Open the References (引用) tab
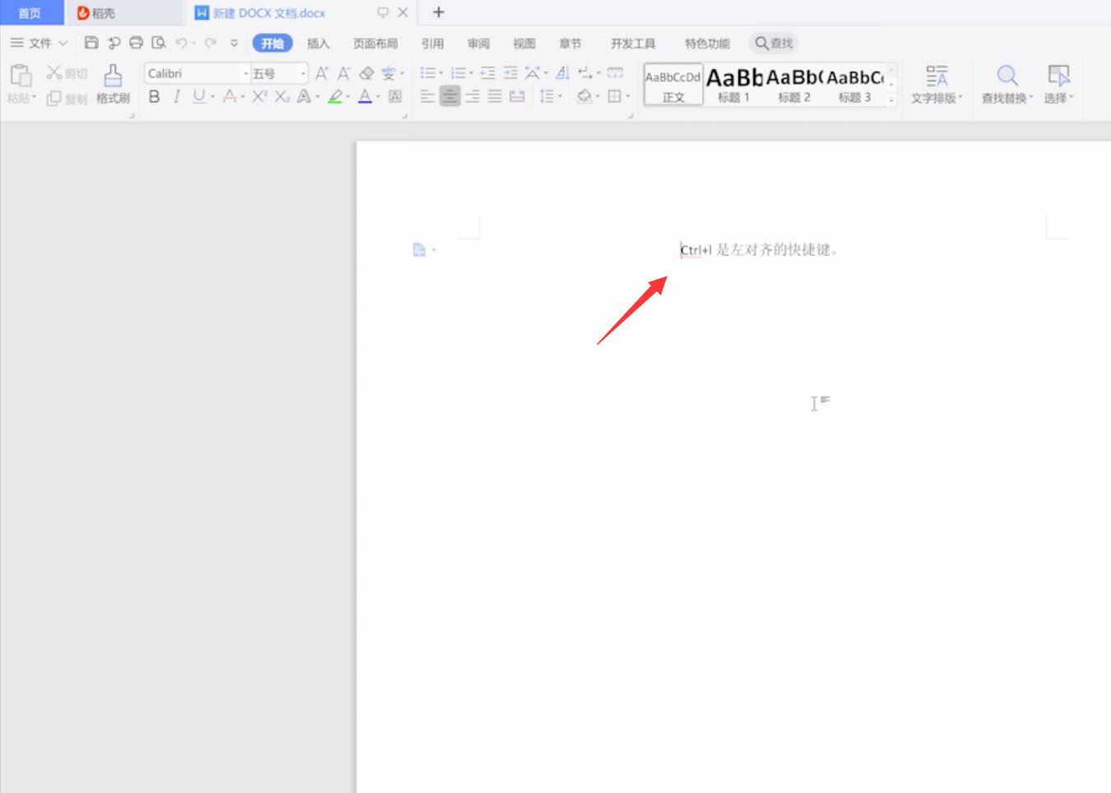This screenshot has width=1111, height=793. click(x=432, y=44)
